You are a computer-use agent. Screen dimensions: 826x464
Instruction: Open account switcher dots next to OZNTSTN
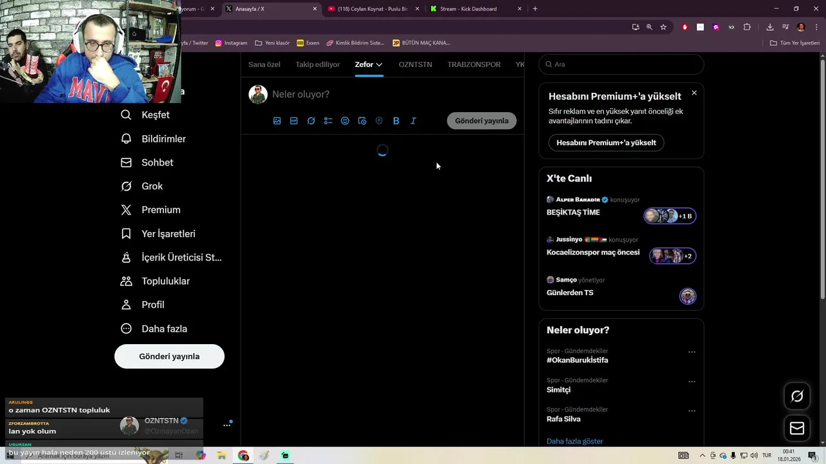[x=227, y=425]
